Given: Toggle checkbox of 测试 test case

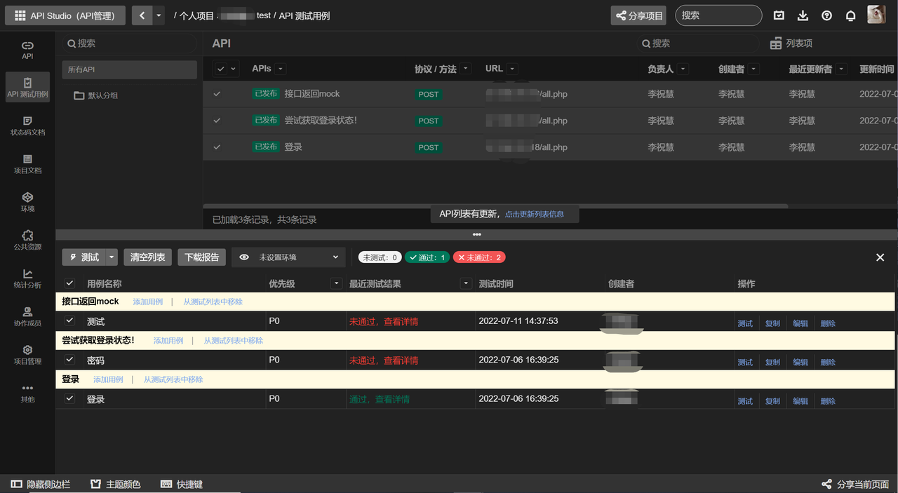Looking at the screenshot, I should (69, 320).
